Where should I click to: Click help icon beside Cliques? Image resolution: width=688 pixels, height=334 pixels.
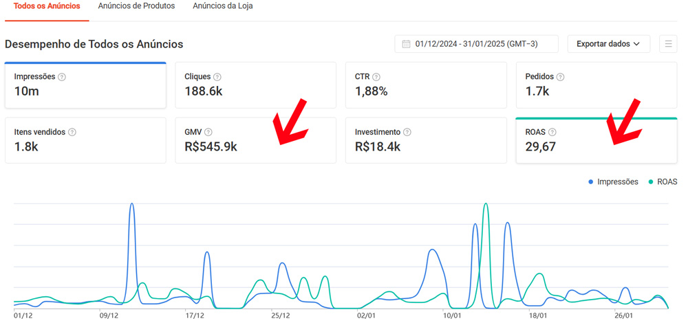pyautogui.click(x=217, y=77)
